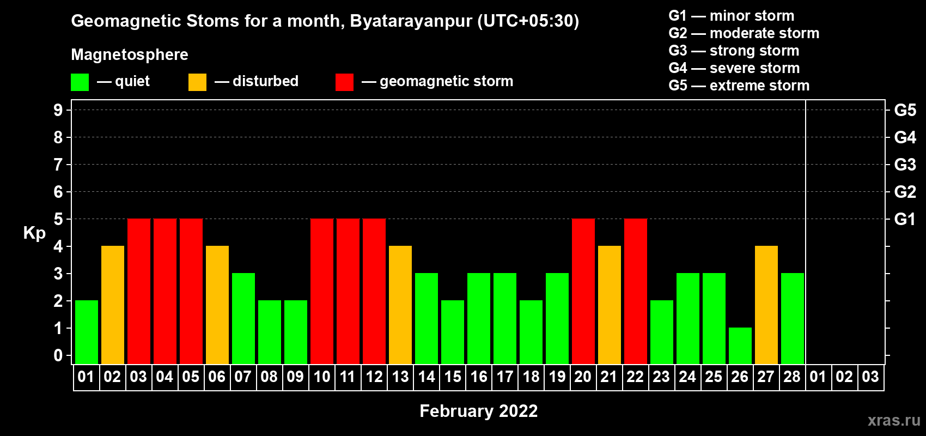Select the short green bar for February 26

740,346
